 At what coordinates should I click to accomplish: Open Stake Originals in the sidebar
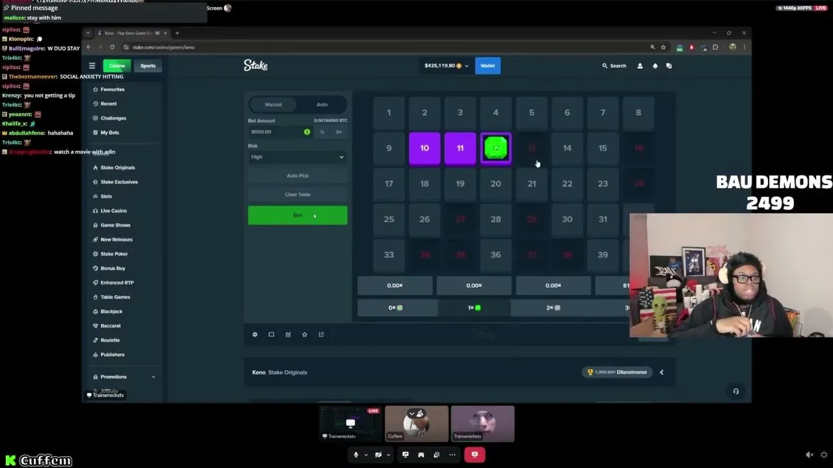coord(114,168)
